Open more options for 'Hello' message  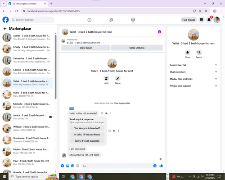pyautogui.click(x=111, y=113)
